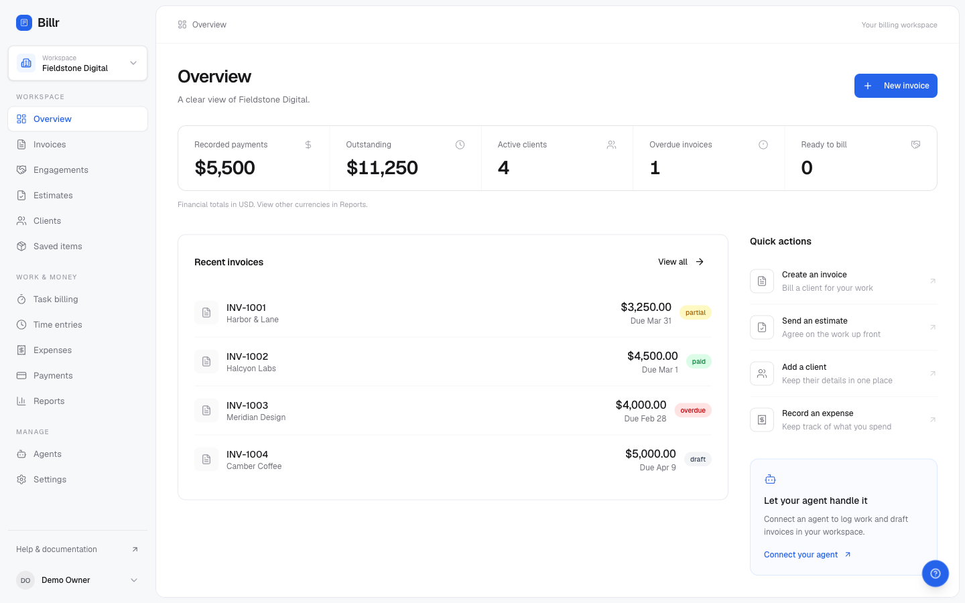Click the overdue status badge on INV-1003
Screen dimensions: 965x603
[x=693, y=411]
